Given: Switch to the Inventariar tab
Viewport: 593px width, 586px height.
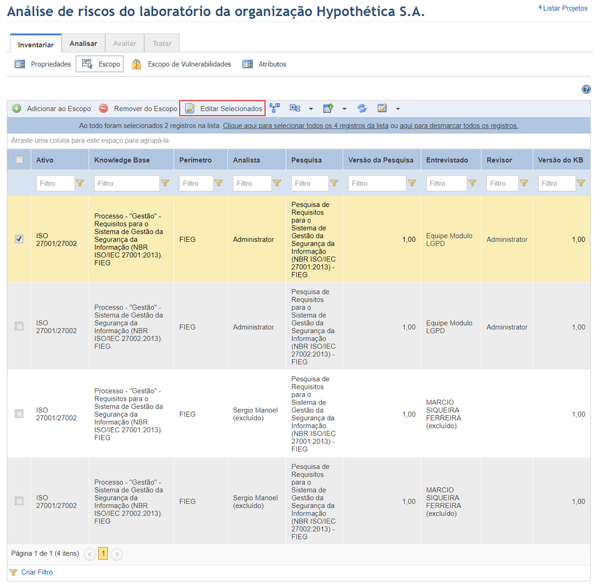Looking at the screenshot, I should click(x=36, y=44).
